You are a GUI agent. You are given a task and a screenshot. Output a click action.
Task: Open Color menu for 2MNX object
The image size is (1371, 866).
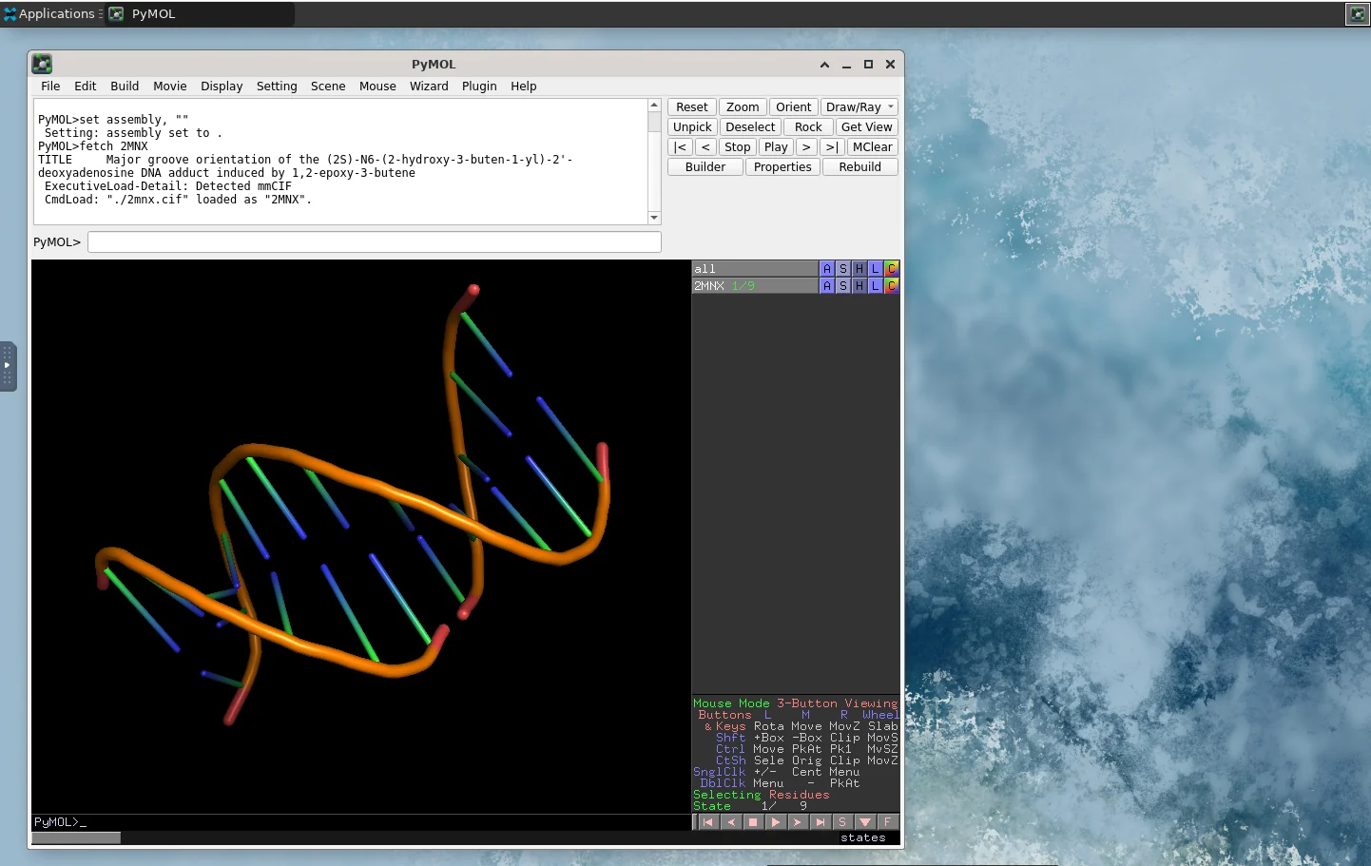point(892,285)
